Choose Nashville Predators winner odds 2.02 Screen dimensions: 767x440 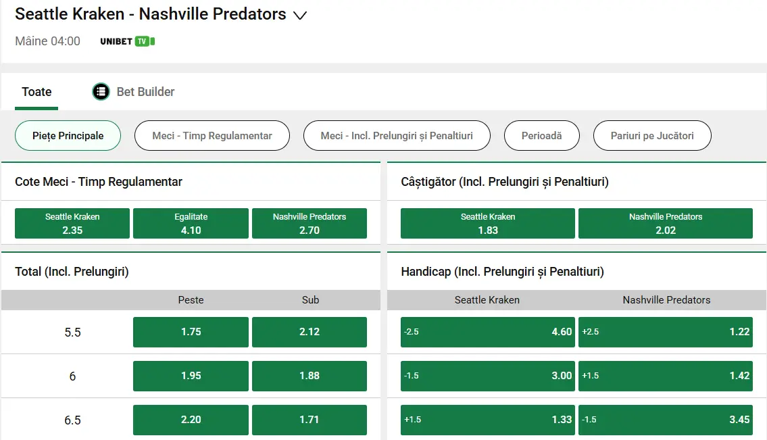666,223
